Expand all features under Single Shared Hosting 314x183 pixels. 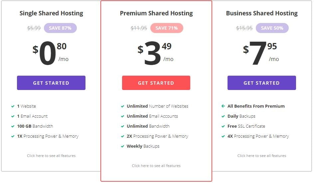point(51,156)
